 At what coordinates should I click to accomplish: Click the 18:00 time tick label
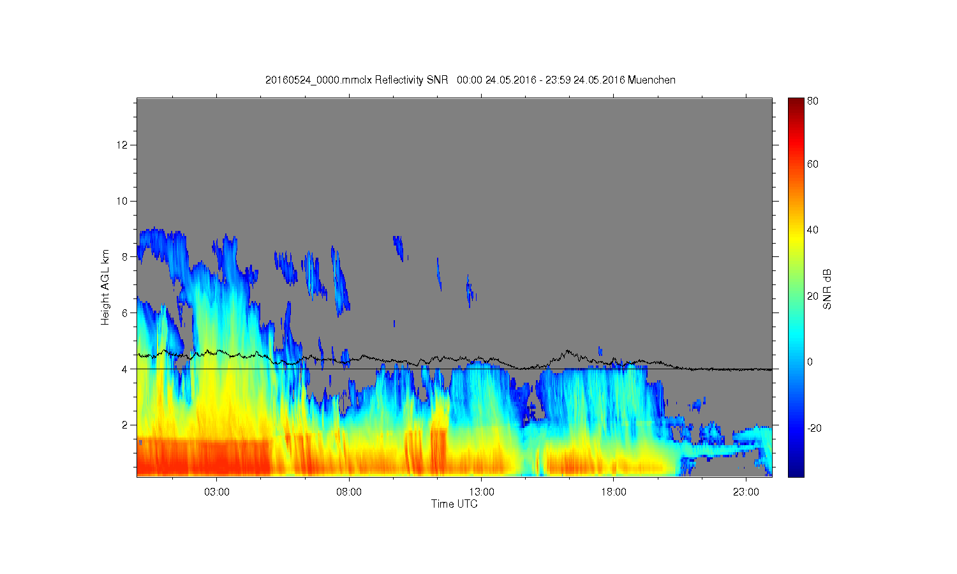(x=614, y=492)
